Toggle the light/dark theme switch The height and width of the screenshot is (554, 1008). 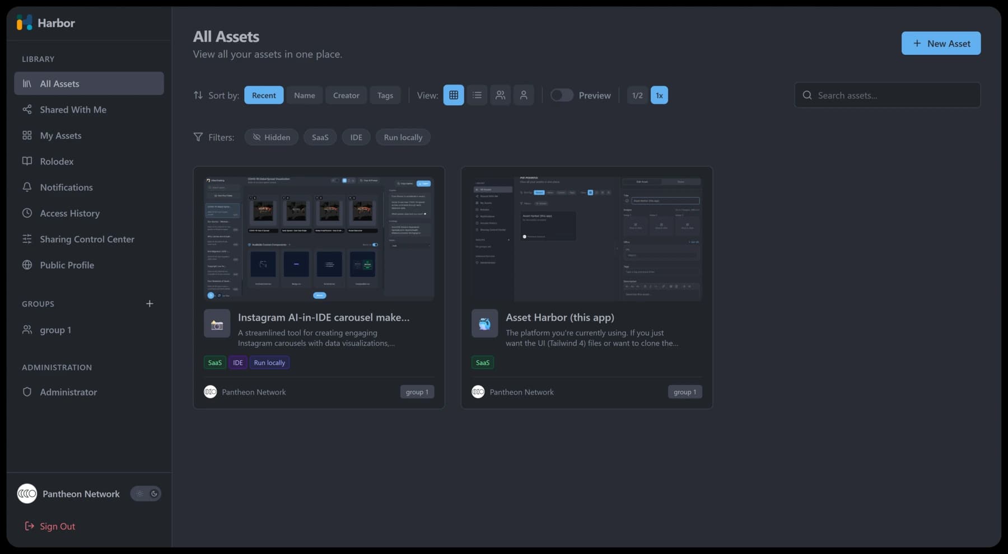pos(146,494)
